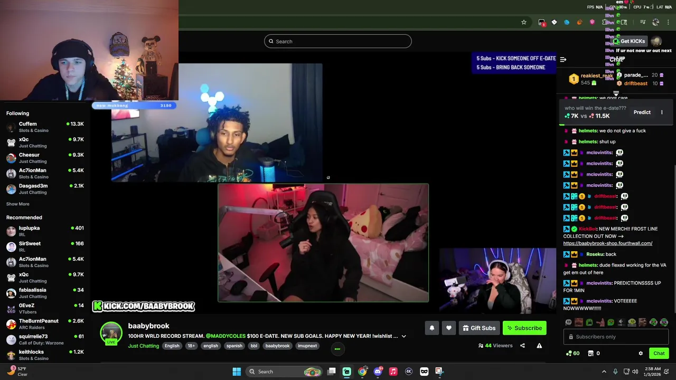Viewport: 676px width, 380px height.
Task: Open Apple Music from the taskbar
Action: click(393, 372)
